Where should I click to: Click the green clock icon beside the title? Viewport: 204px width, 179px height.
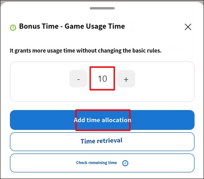click(13, 27)
